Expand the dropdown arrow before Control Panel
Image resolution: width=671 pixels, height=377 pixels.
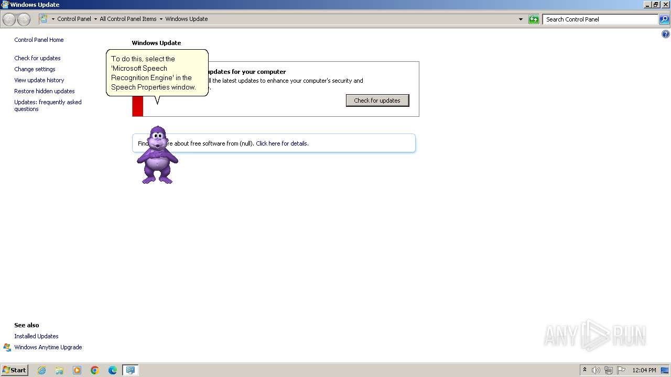point(53,19)
